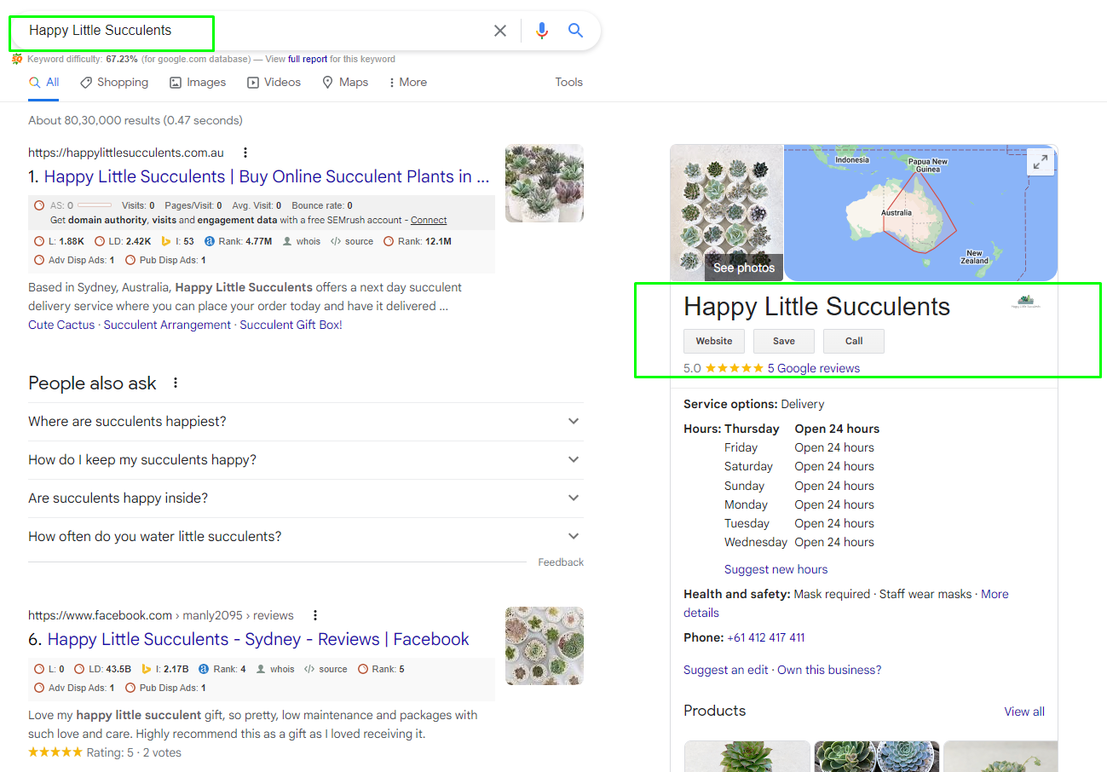This screenshot has height=772, width=1107.
Task: Select the All results tab
Action: tap(44, 83)
